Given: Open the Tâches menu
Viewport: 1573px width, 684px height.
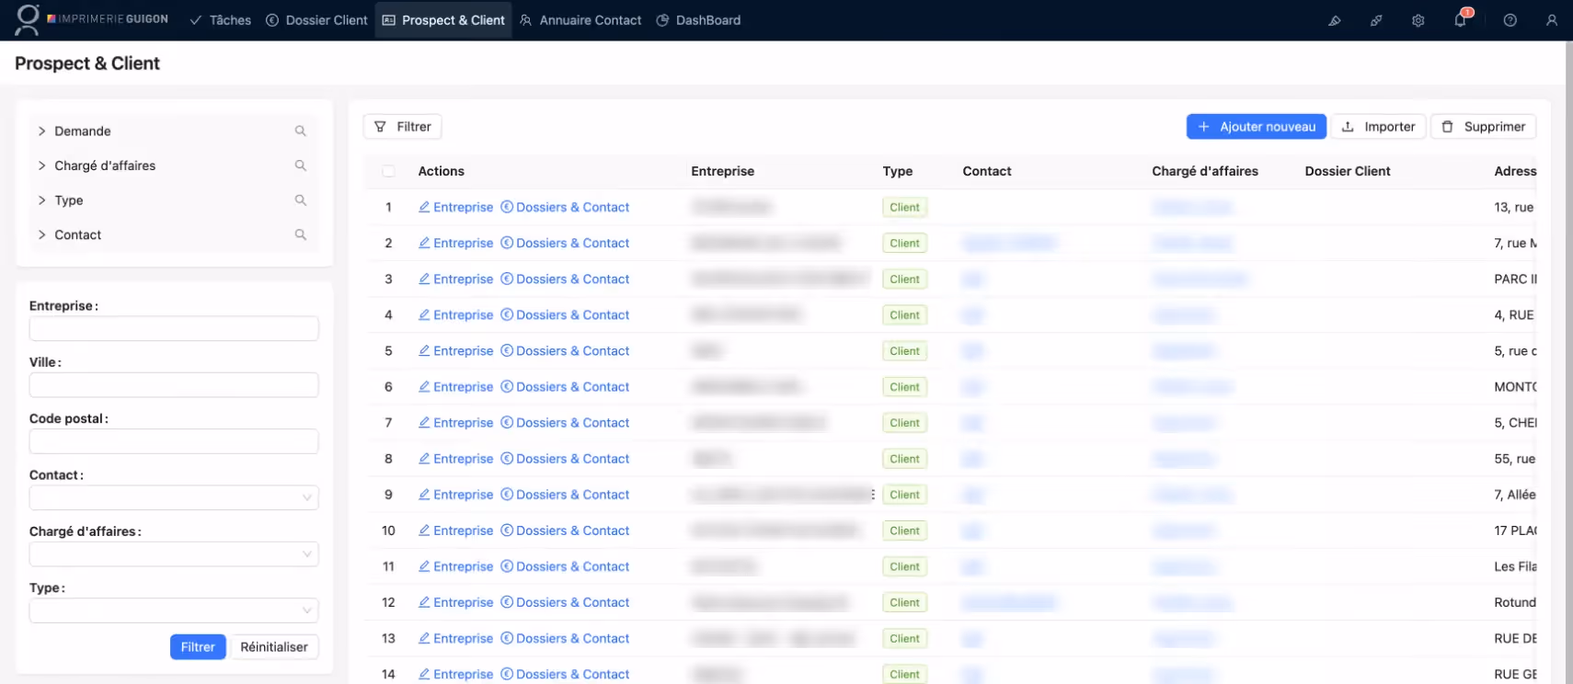Looking at the screenshot, I should pos(221,20).
